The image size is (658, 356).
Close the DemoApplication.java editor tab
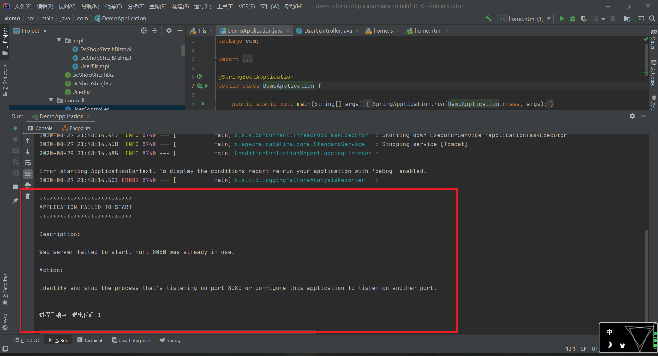288,30
